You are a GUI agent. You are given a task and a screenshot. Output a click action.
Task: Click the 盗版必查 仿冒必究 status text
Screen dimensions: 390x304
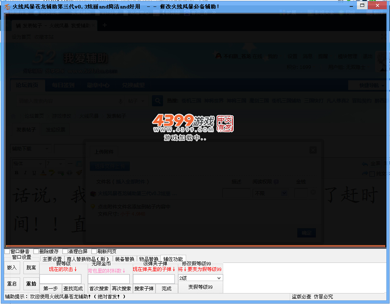coord(312,296)
